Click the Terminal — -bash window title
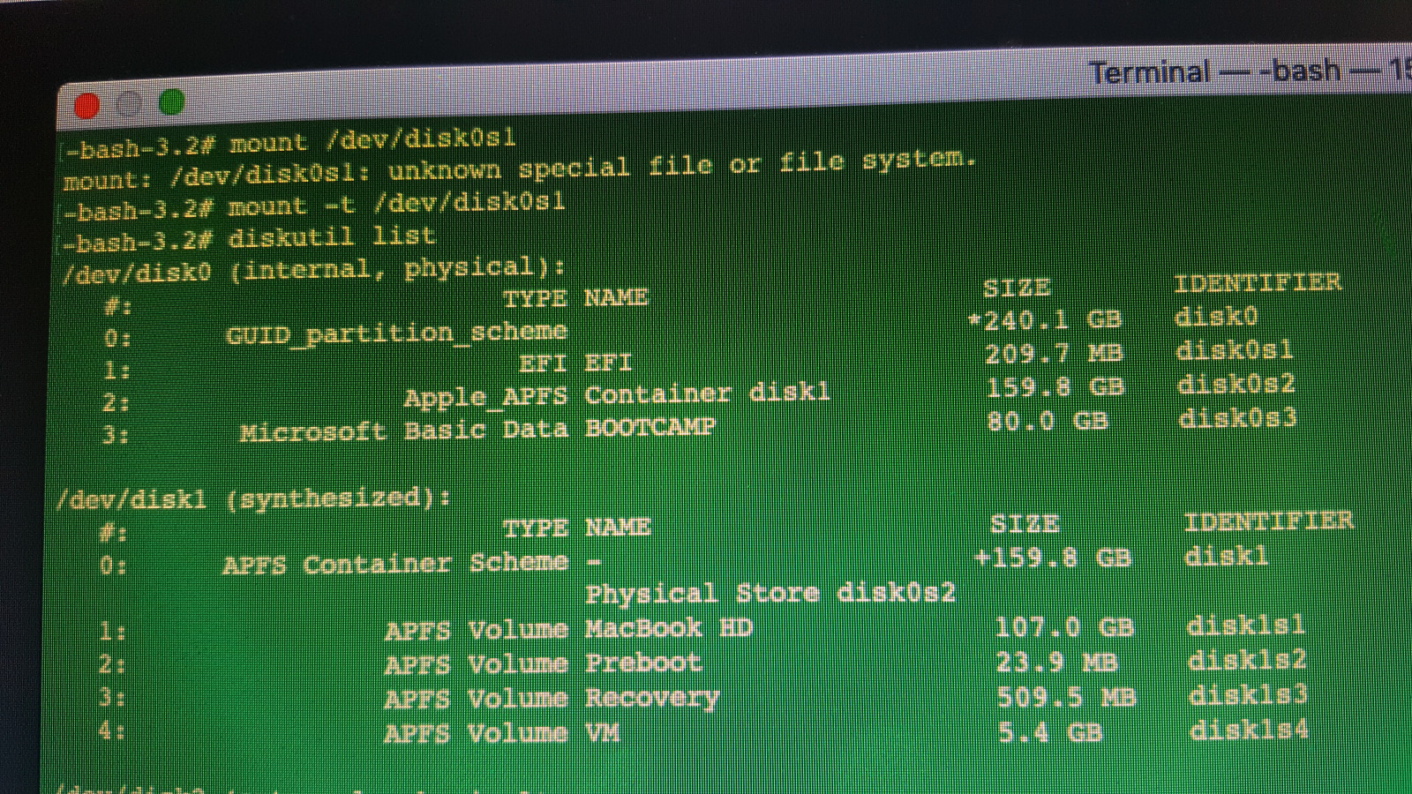 (1249, 71)
